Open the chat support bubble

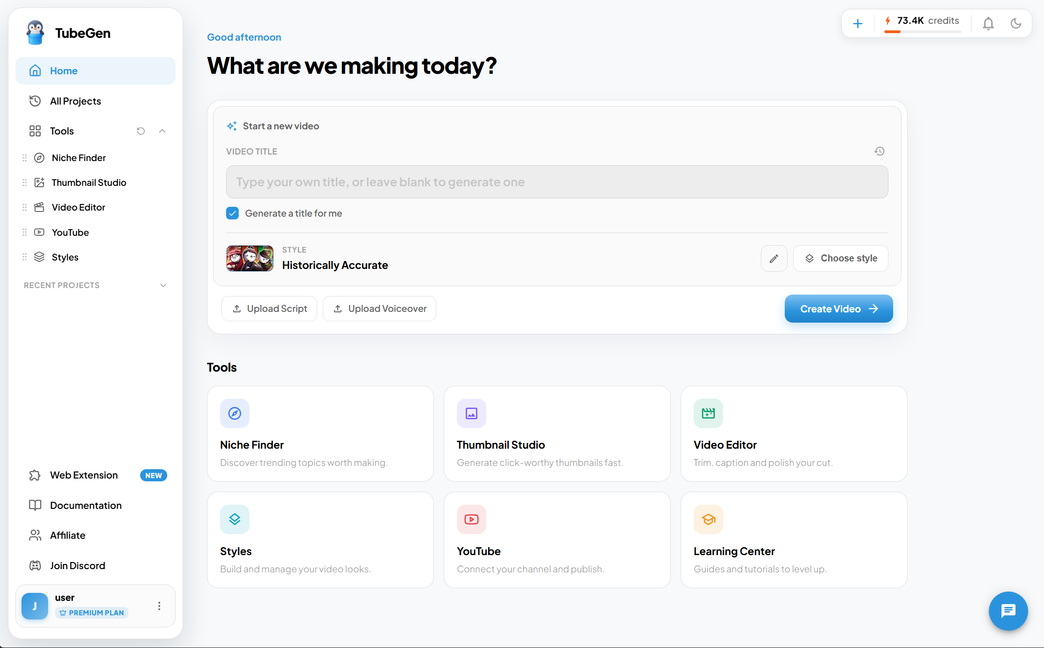[x=1008, y=611]
